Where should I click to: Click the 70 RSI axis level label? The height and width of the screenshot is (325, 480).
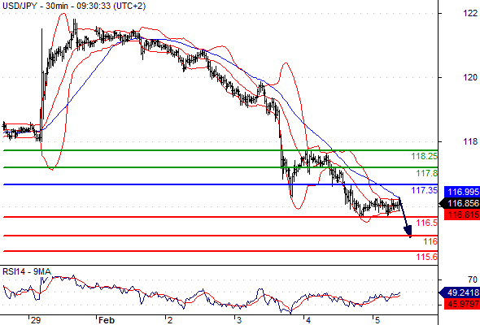click(x=473, y=279)
